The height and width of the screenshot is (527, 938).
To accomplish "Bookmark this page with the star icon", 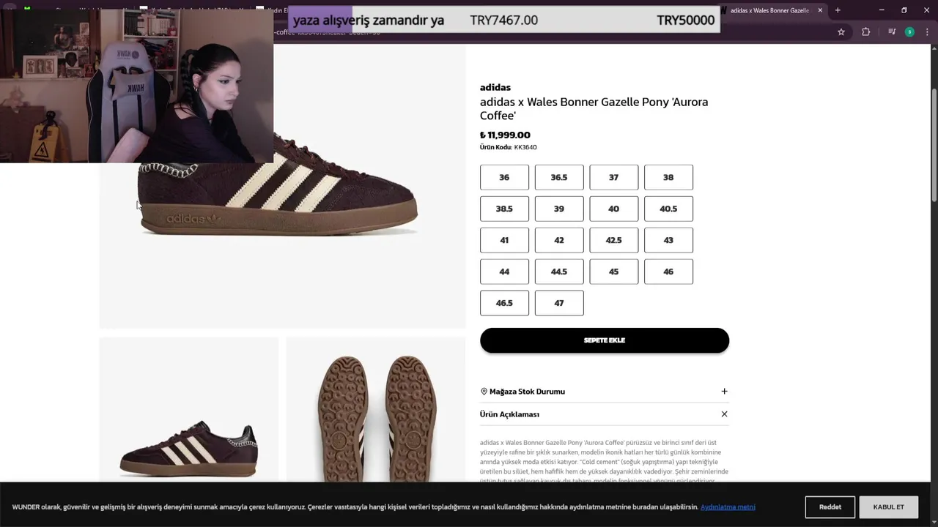I will pos(841,31).
